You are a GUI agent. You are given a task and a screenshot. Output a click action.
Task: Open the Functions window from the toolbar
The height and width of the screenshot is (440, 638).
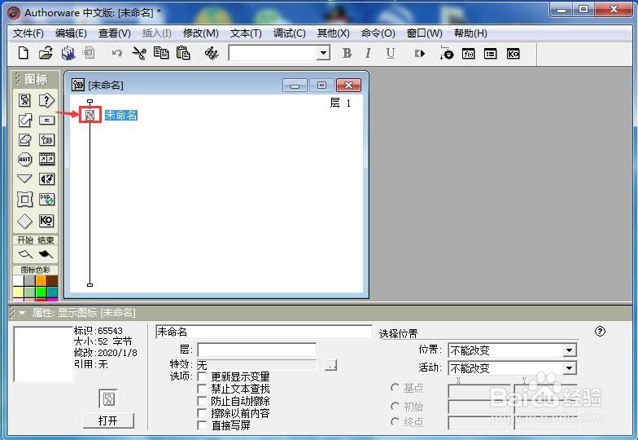[x=469, y=54]
